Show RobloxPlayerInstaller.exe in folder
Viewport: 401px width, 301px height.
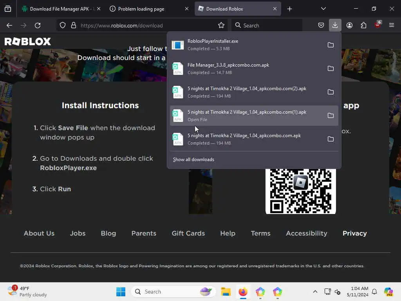(x=331, y=45)
